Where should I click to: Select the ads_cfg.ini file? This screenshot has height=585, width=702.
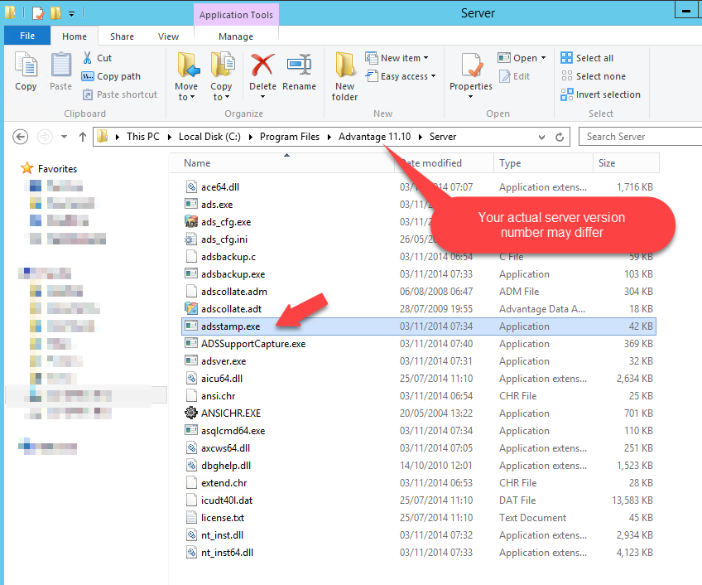[224, 239]
